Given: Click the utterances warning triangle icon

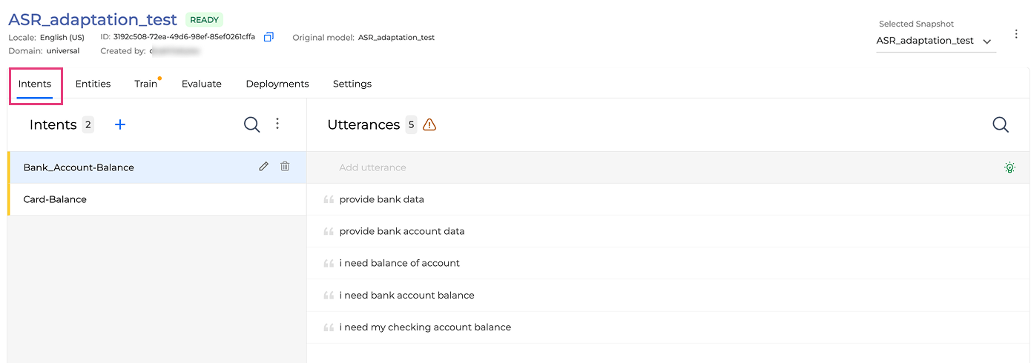Looking at the screenshot, I should pos(429,124).
